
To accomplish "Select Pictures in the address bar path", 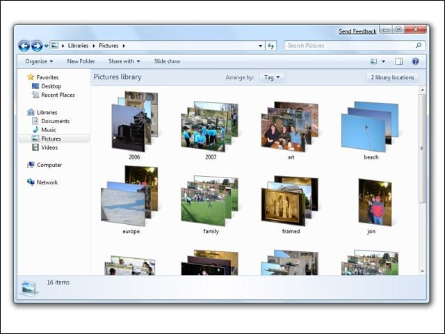I will click(x=108, y=46).
